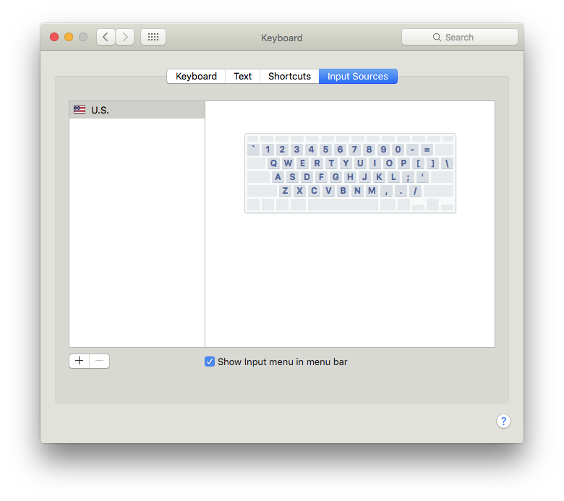Image resolution: width=564 pixels, height=501 pixels.
Task: Go forward with the right arrow button
Action: coord(125,37)
